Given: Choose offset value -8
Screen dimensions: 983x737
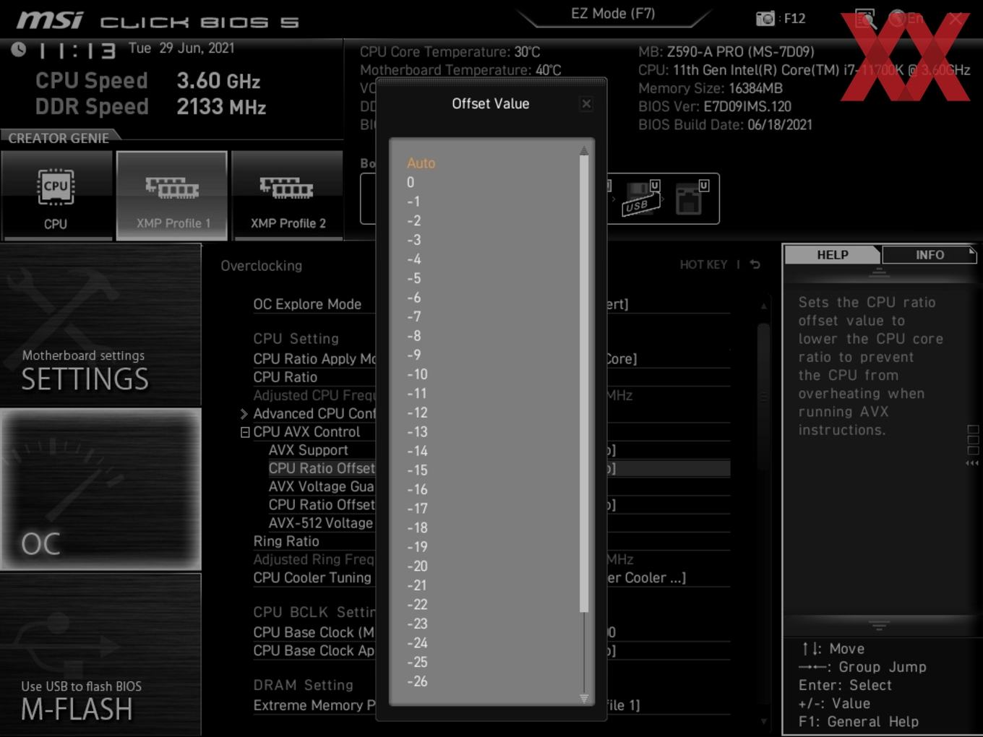Looking at the screenshot, I should [x=413, y=336].
